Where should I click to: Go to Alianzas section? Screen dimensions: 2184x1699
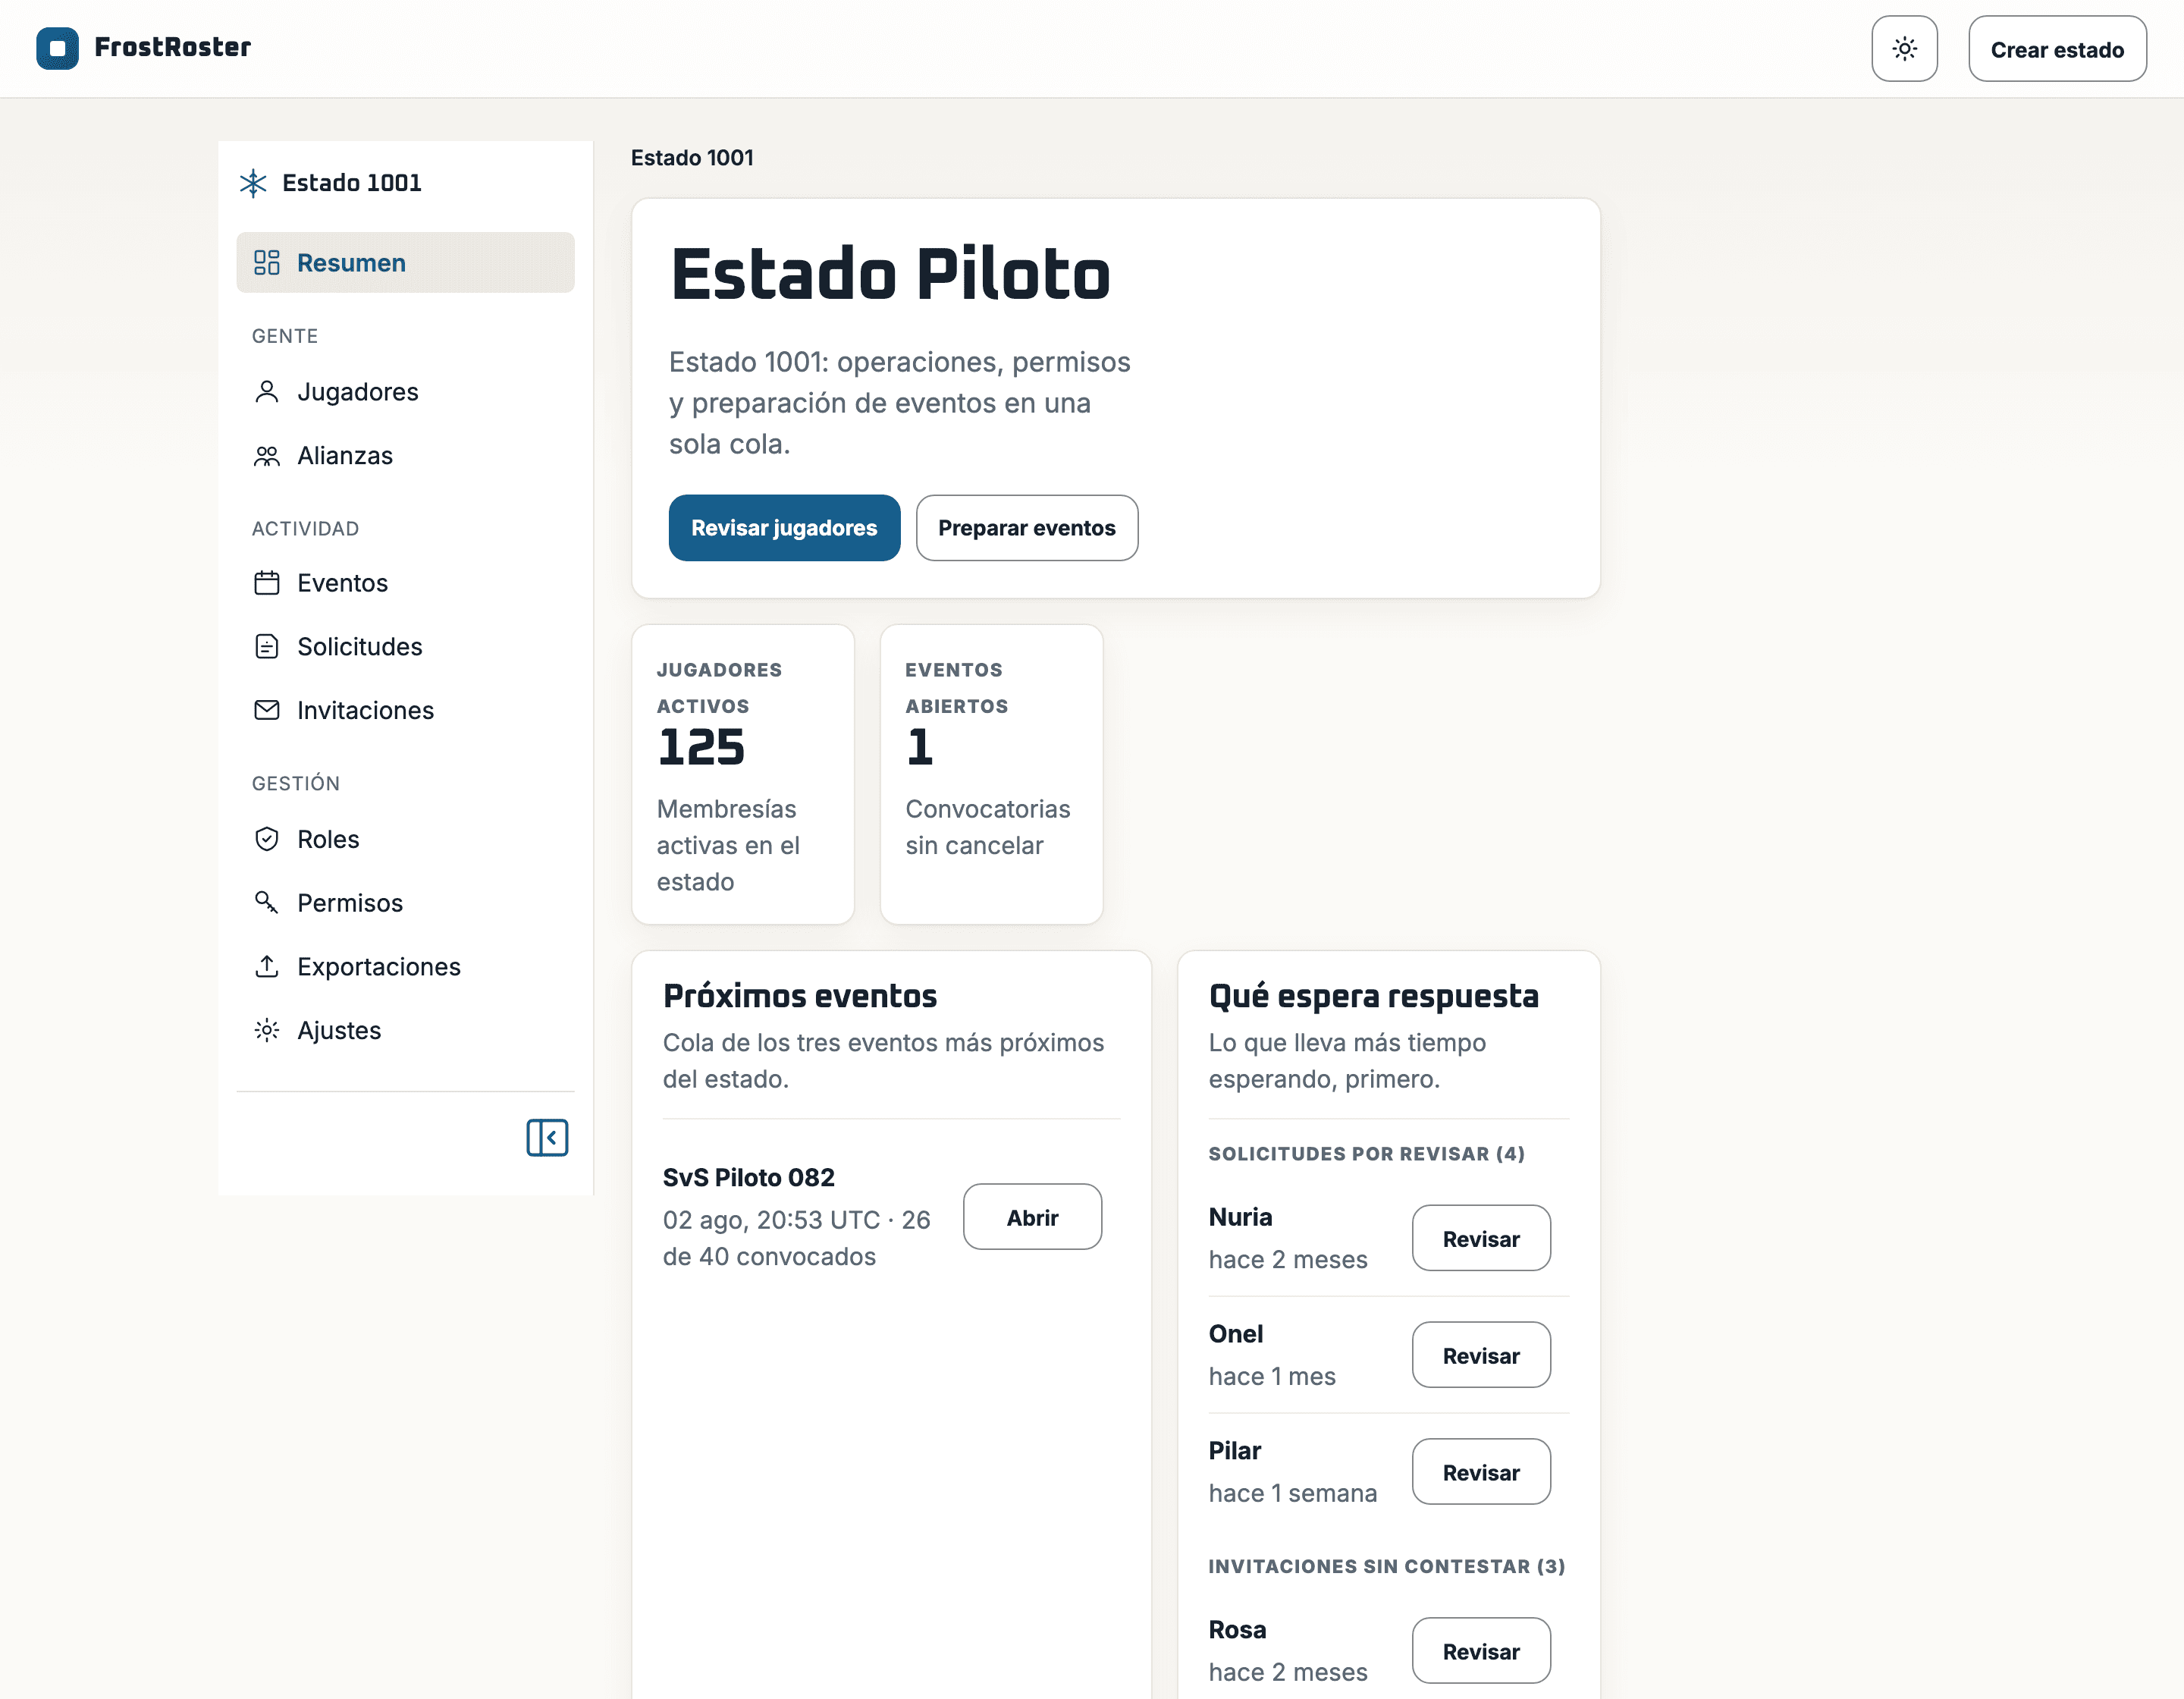click(405, 456)
